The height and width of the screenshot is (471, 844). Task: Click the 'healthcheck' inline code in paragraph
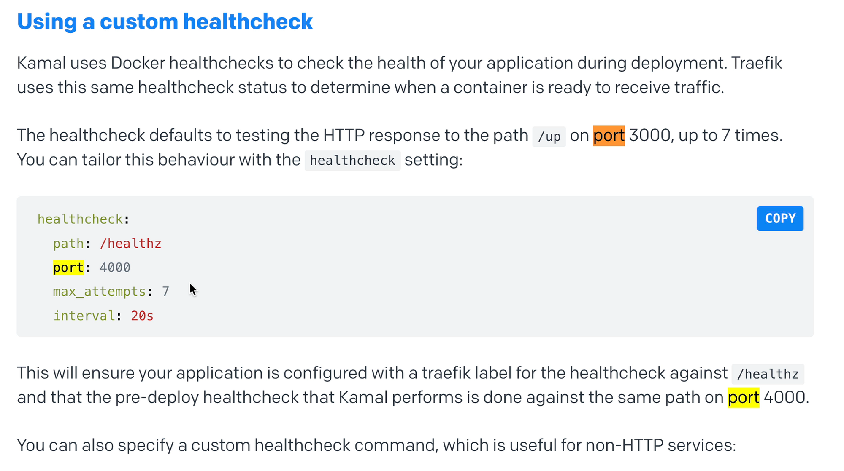(352, 161)
